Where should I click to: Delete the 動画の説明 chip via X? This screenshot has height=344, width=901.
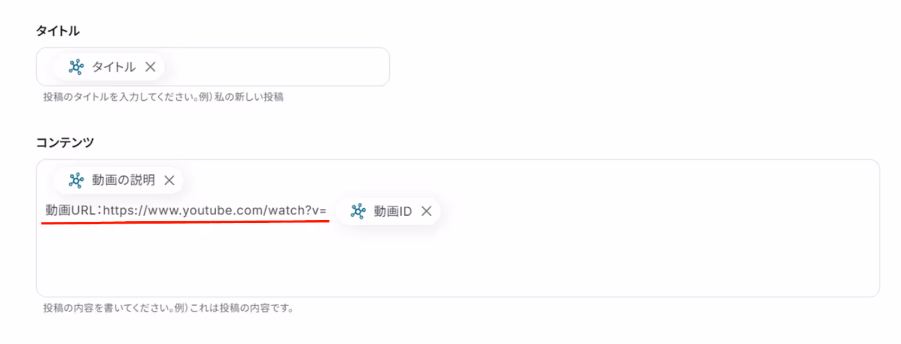click(170, 180)
